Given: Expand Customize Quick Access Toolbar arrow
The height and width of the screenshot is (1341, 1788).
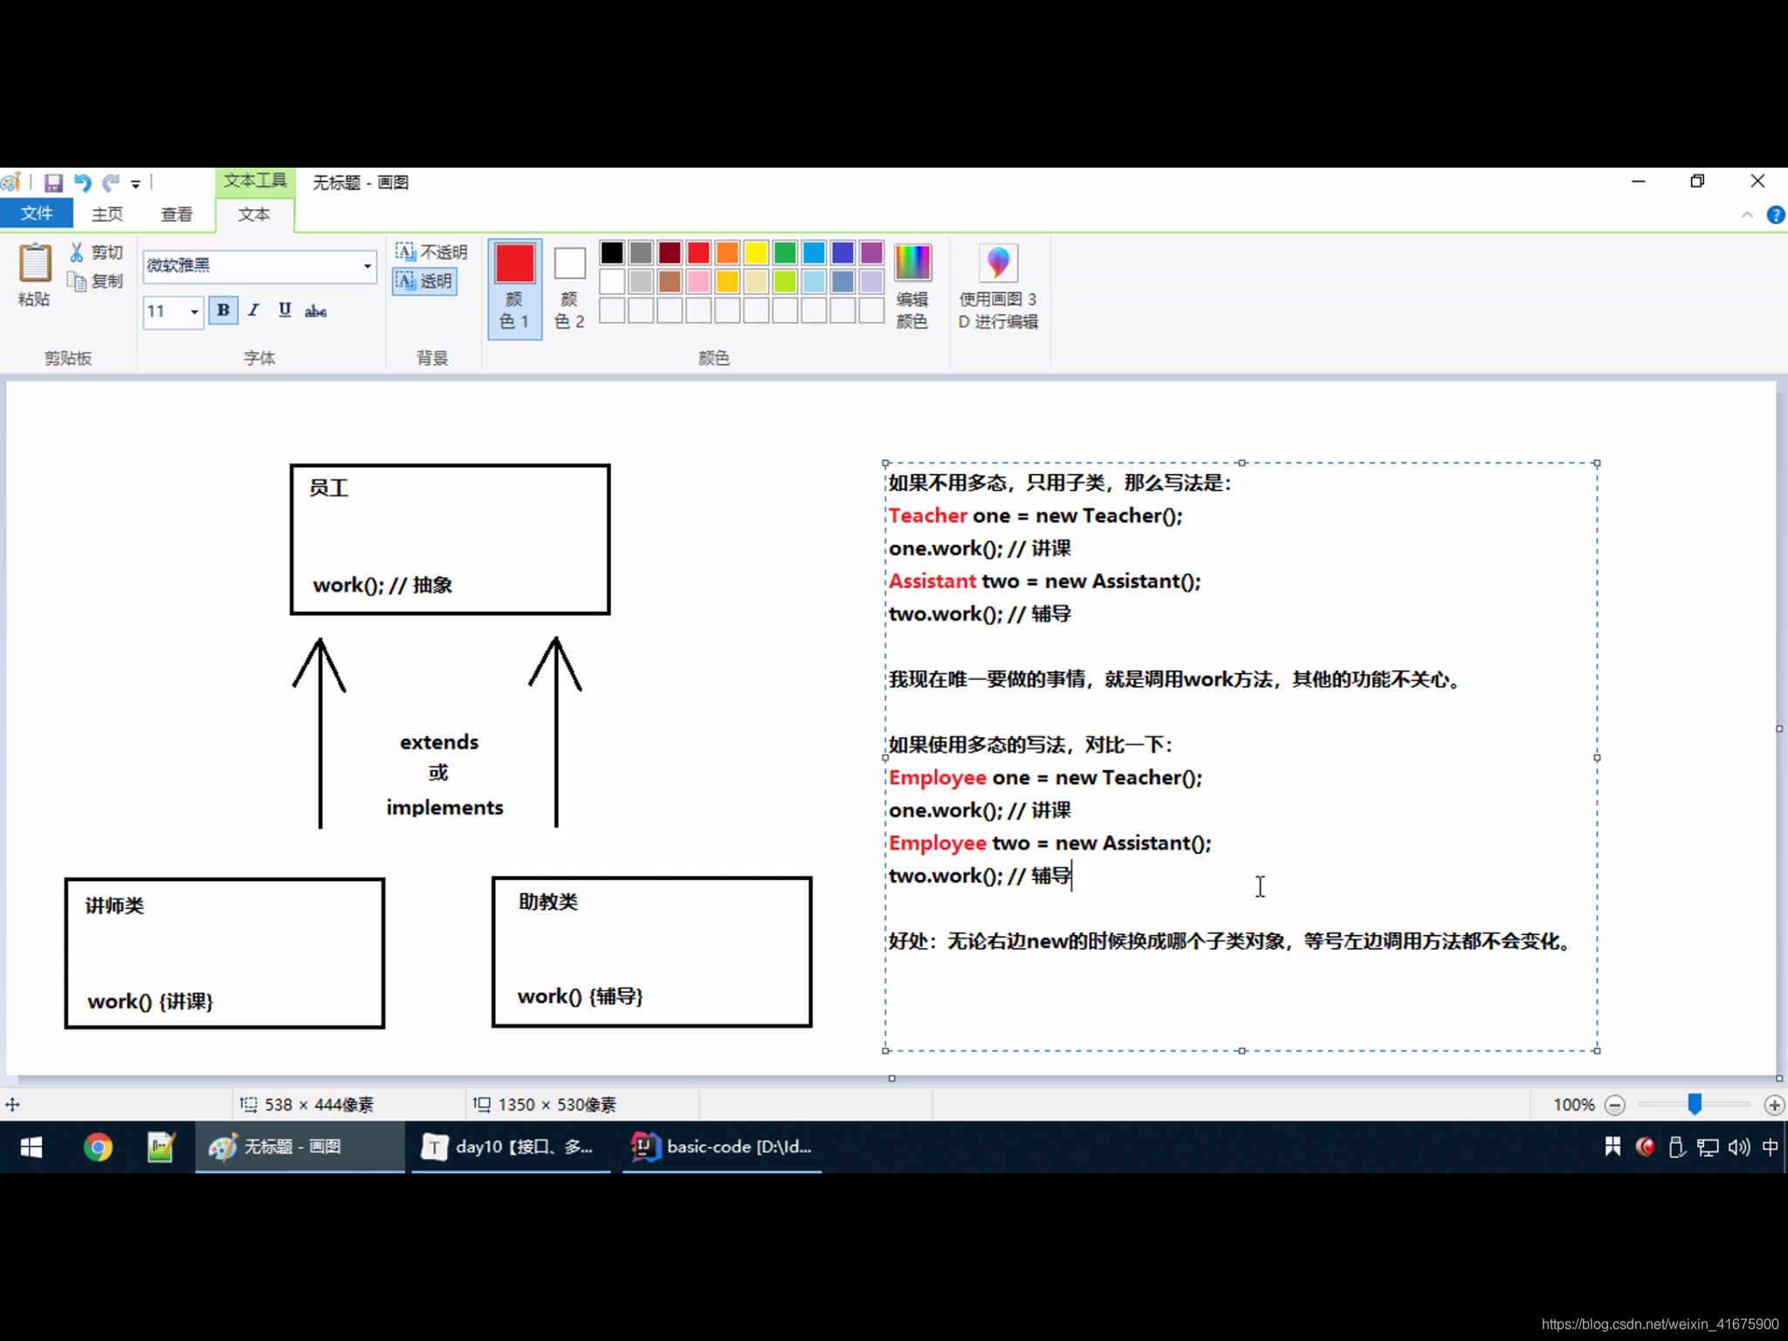Looking at the screenshot, I should point(135,183).
